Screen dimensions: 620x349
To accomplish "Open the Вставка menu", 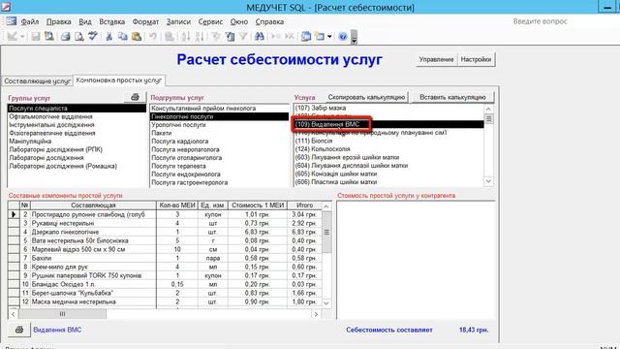I will (x=112, y=21).
